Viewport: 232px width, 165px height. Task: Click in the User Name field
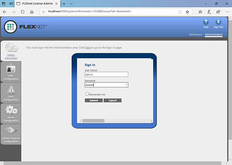point(106,74)
